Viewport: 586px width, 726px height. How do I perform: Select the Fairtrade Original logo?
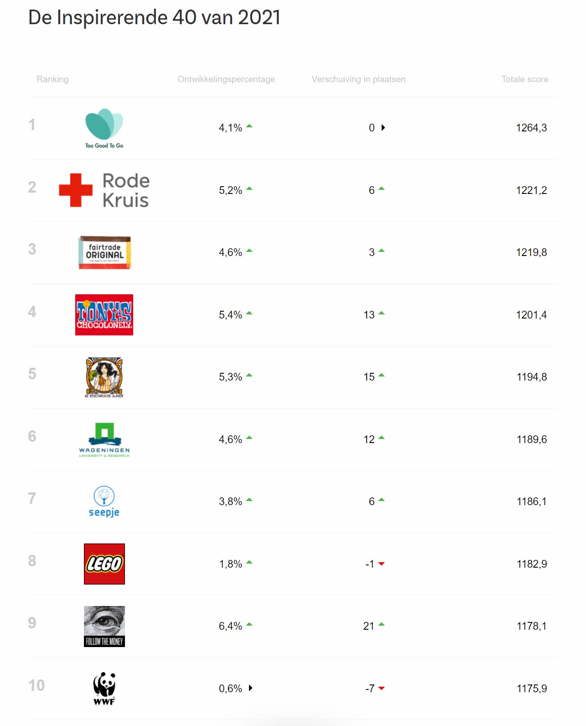[x=104, y=252]
